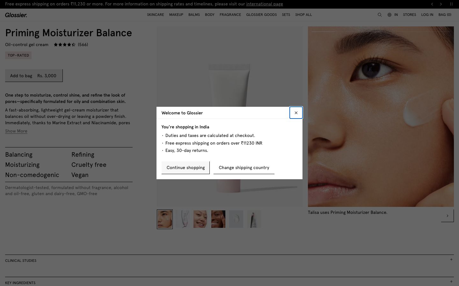
Task: Click the 'Vegan' attribute text
Action: [x=80, y=175]
